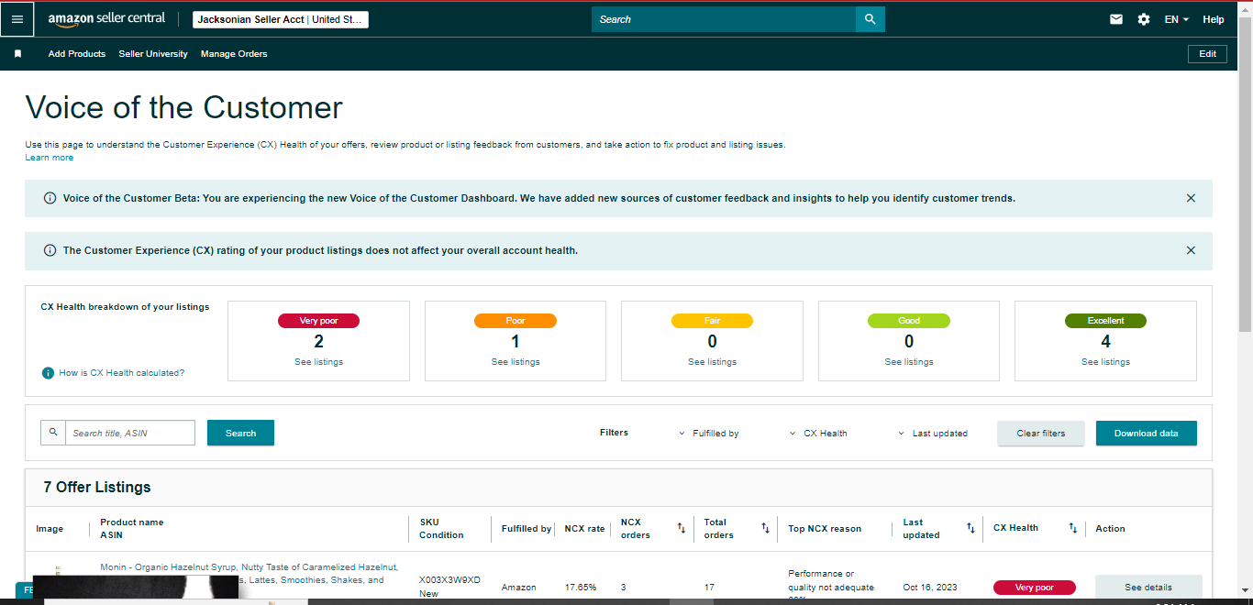Screen dimensions: 1253x605
Task: Click the Edit button in navigation bar
Action: [1208, 54]
